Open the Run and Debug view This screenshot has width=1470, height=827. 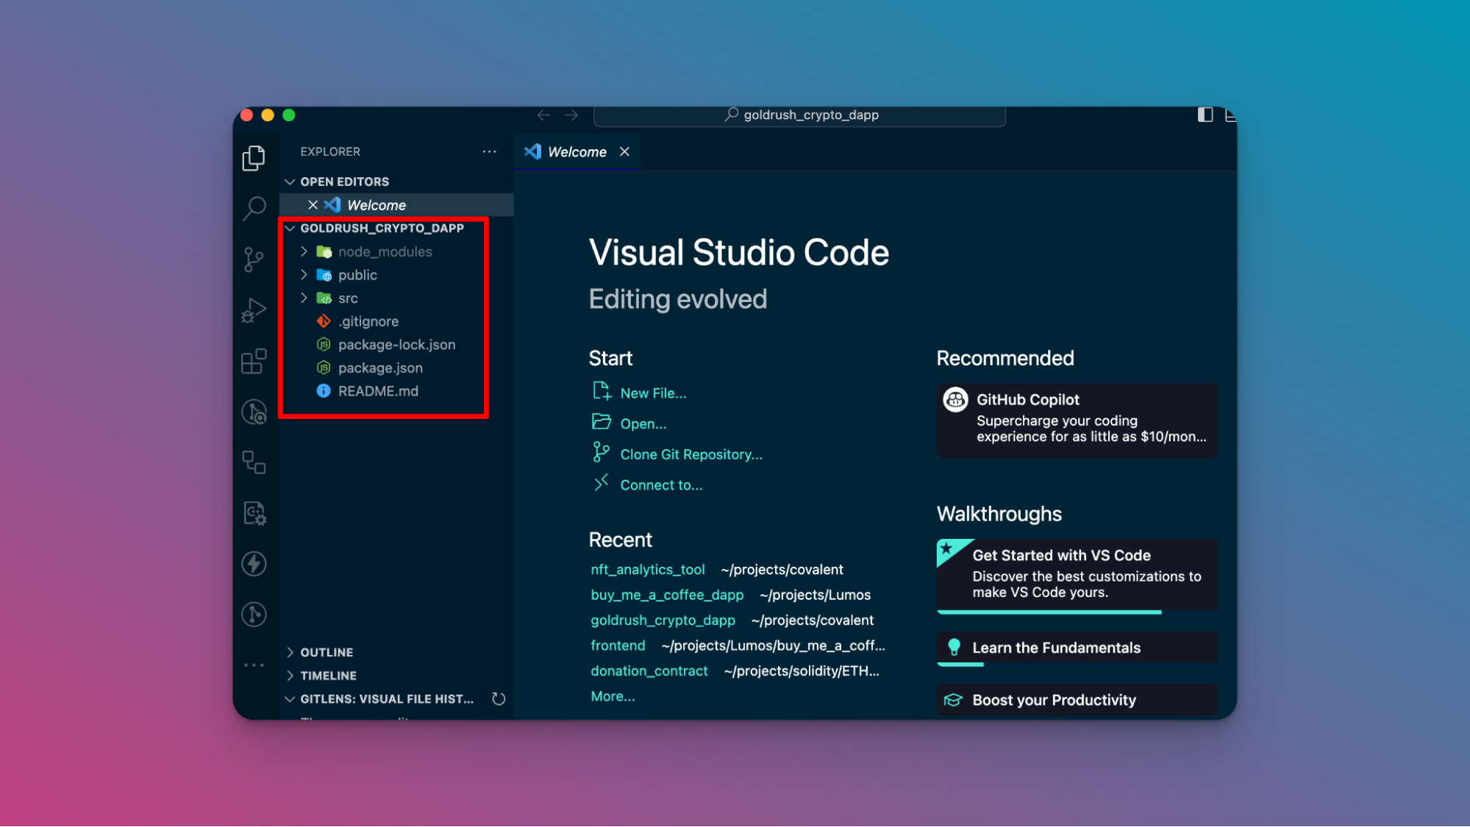pos(254,310)
